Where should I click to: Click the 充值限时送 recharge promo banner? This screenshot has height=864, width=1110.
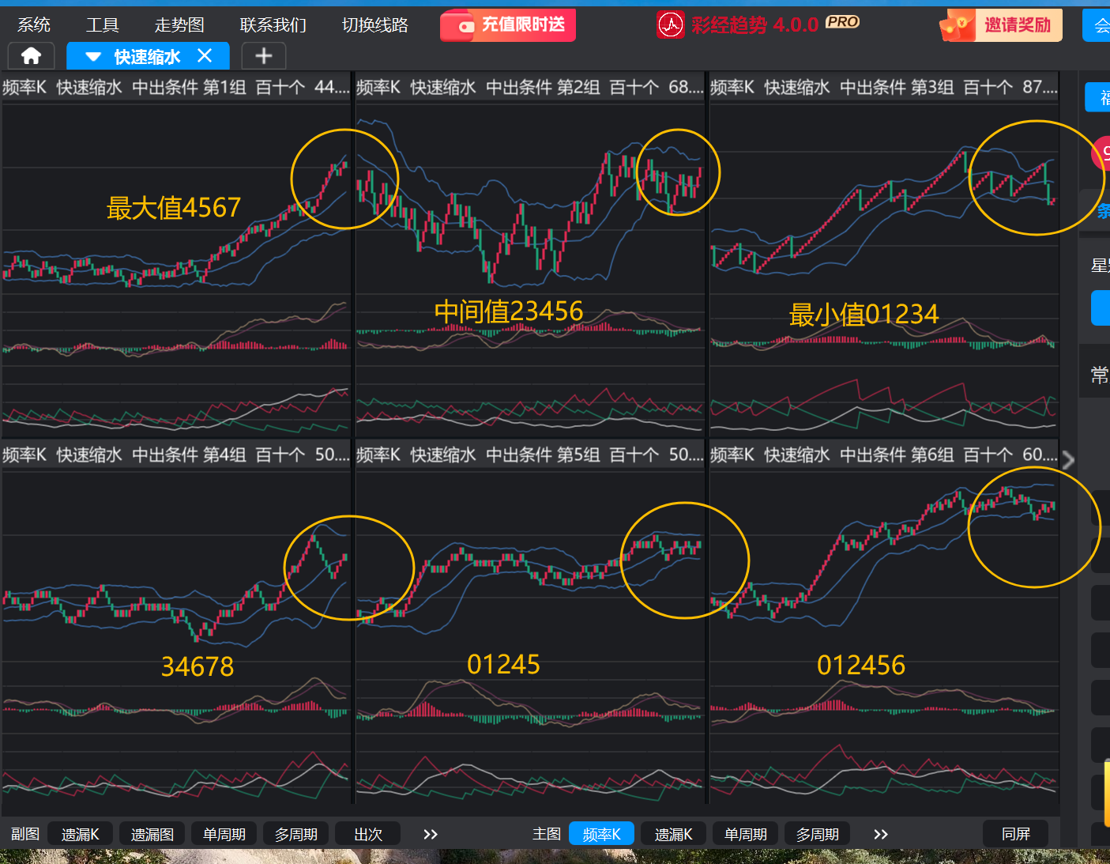point(508,25)
